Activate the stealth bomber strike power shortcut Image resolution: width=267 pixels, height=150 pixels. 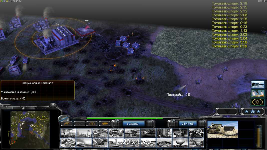coord(258,84)
